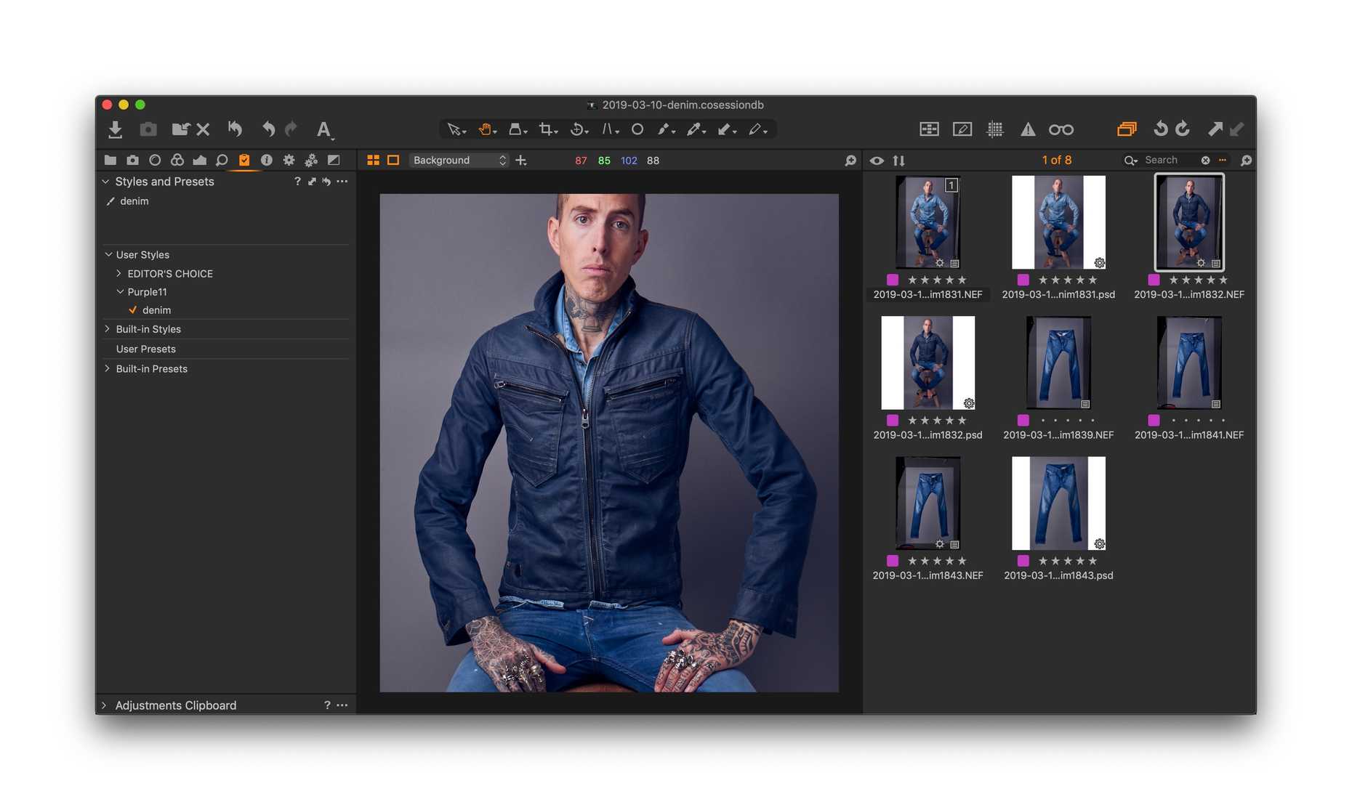Select the Rotate/Straighten tool

[577, 129]
